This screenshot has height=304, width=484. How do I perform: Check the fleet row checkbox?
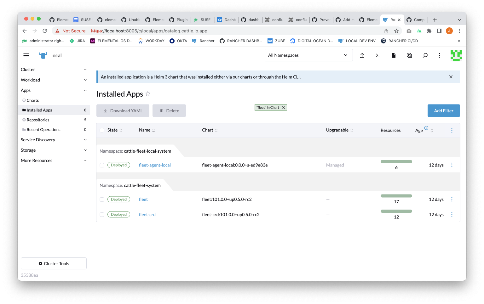[x=102, y=200]
